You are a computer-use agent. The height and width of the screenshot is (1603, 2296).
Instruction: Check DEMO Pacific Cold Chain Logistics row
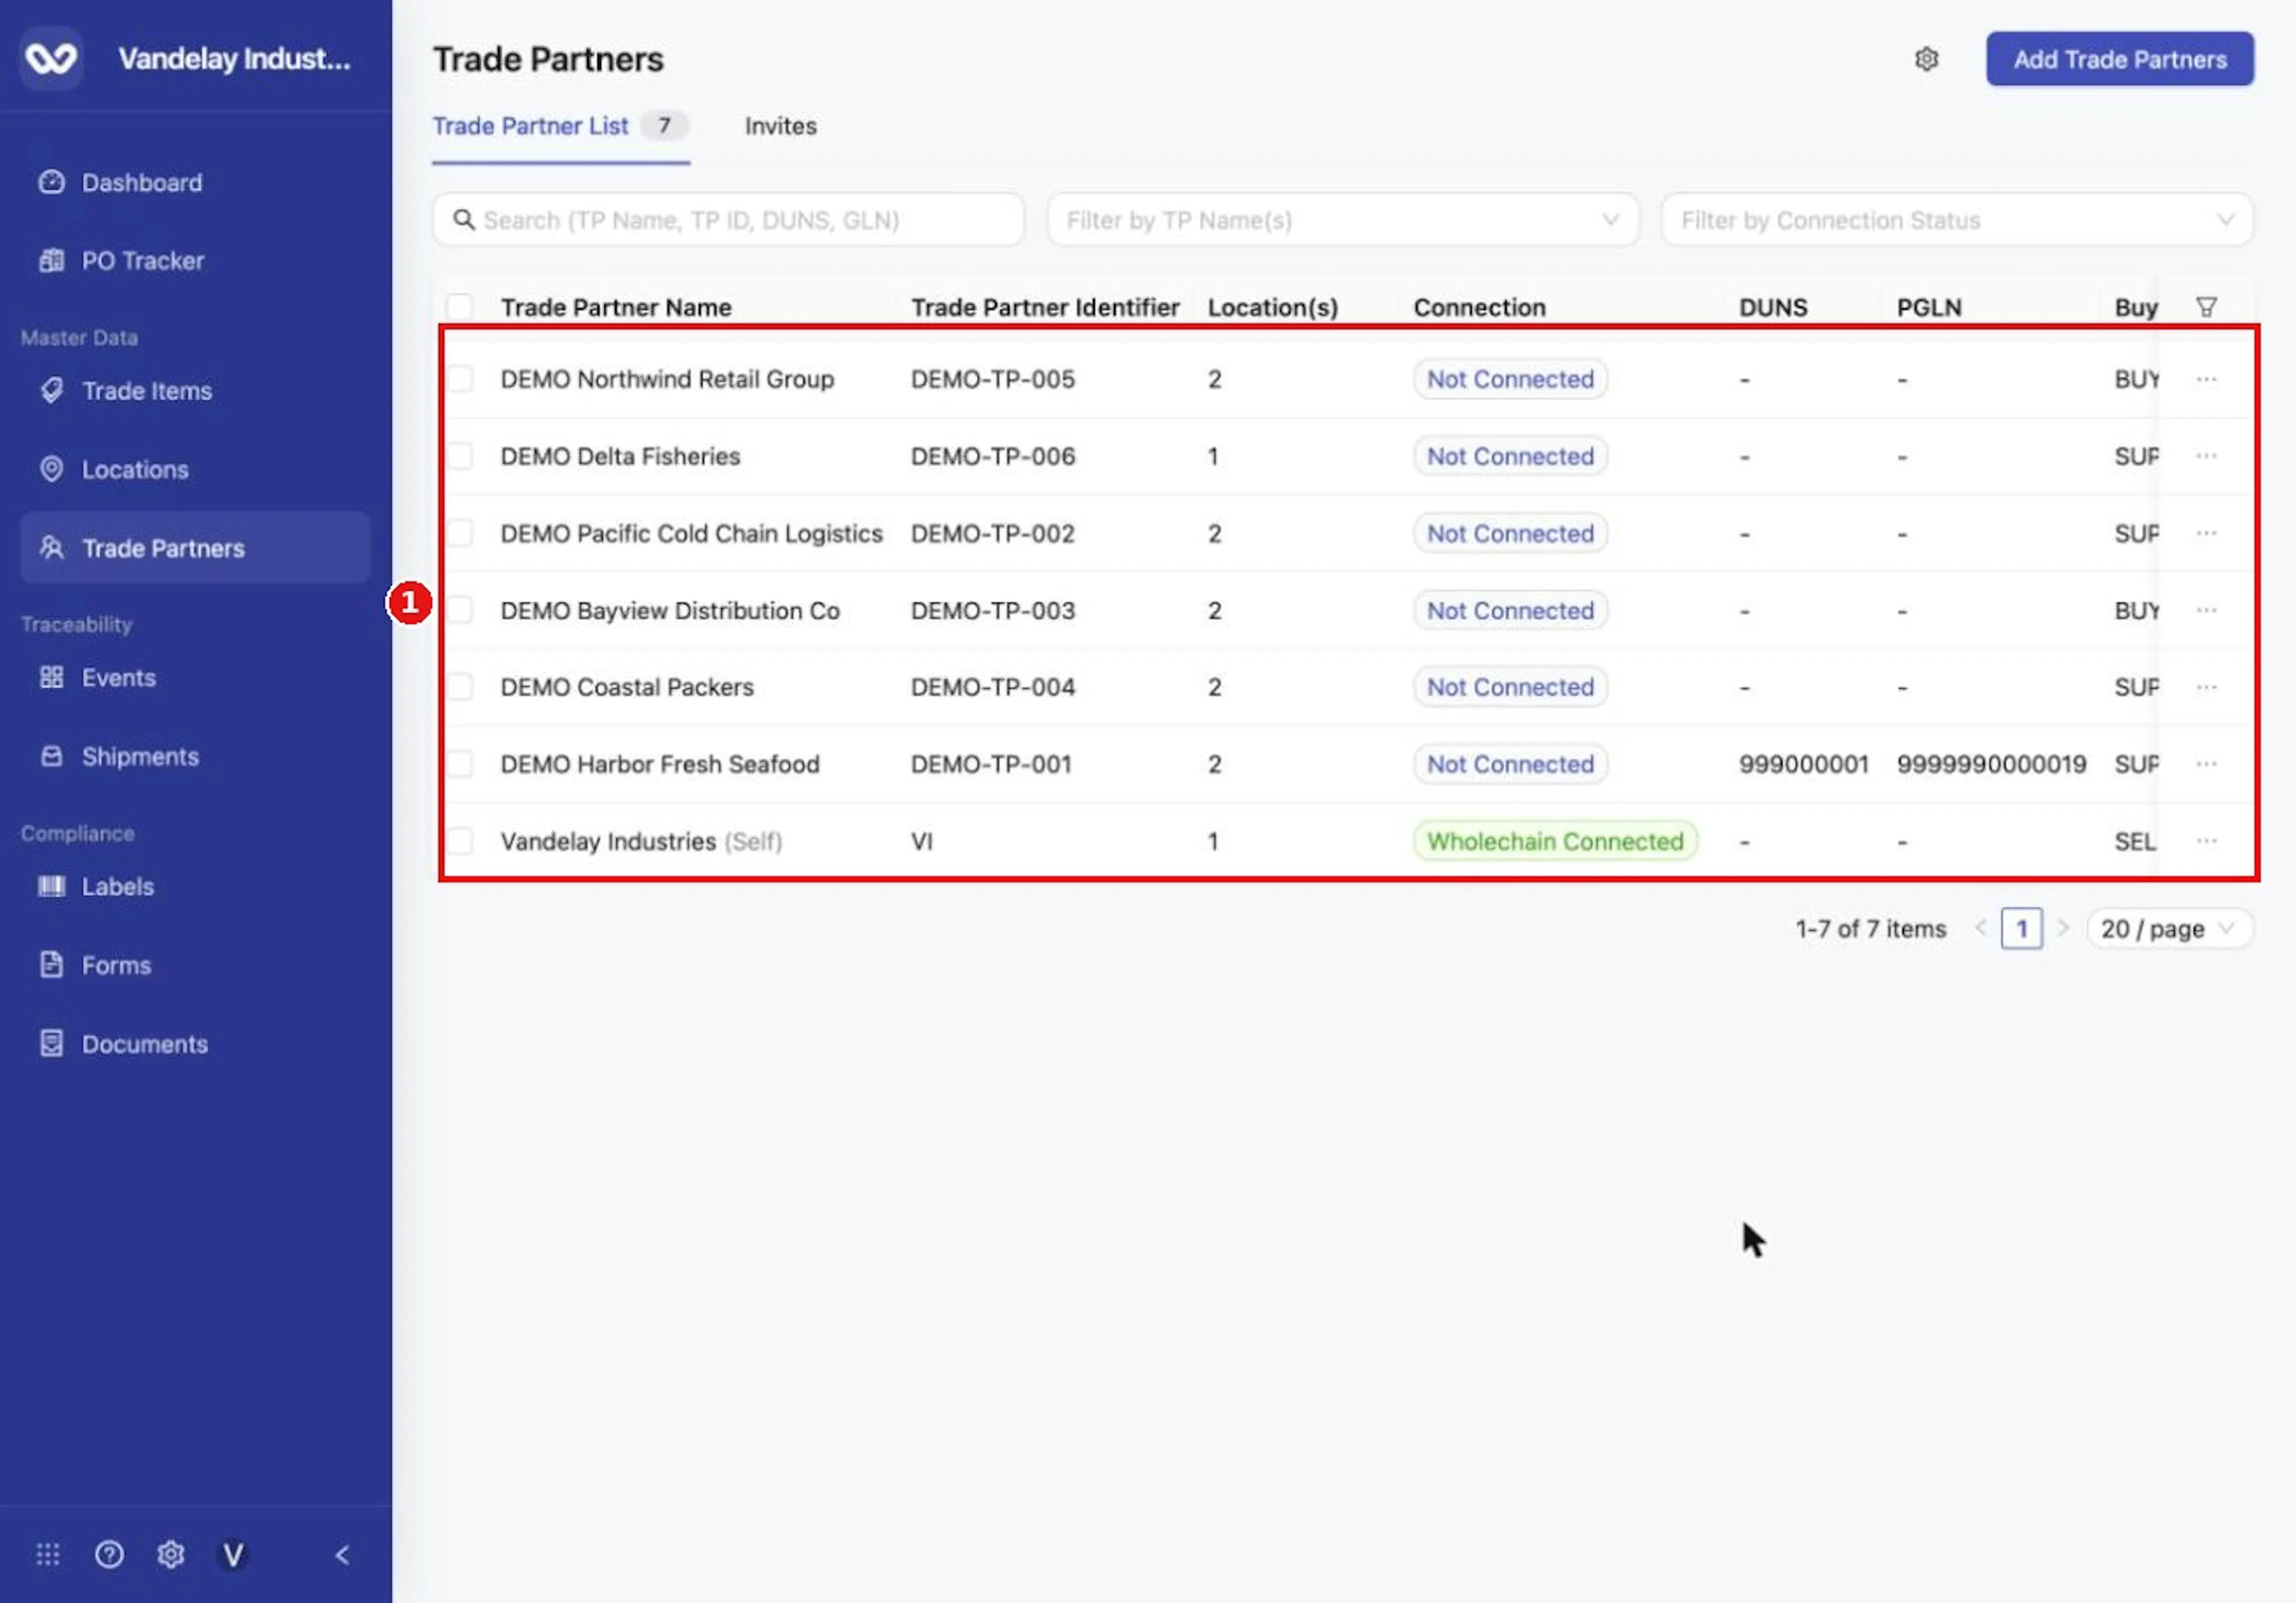[x=459, y=533]
